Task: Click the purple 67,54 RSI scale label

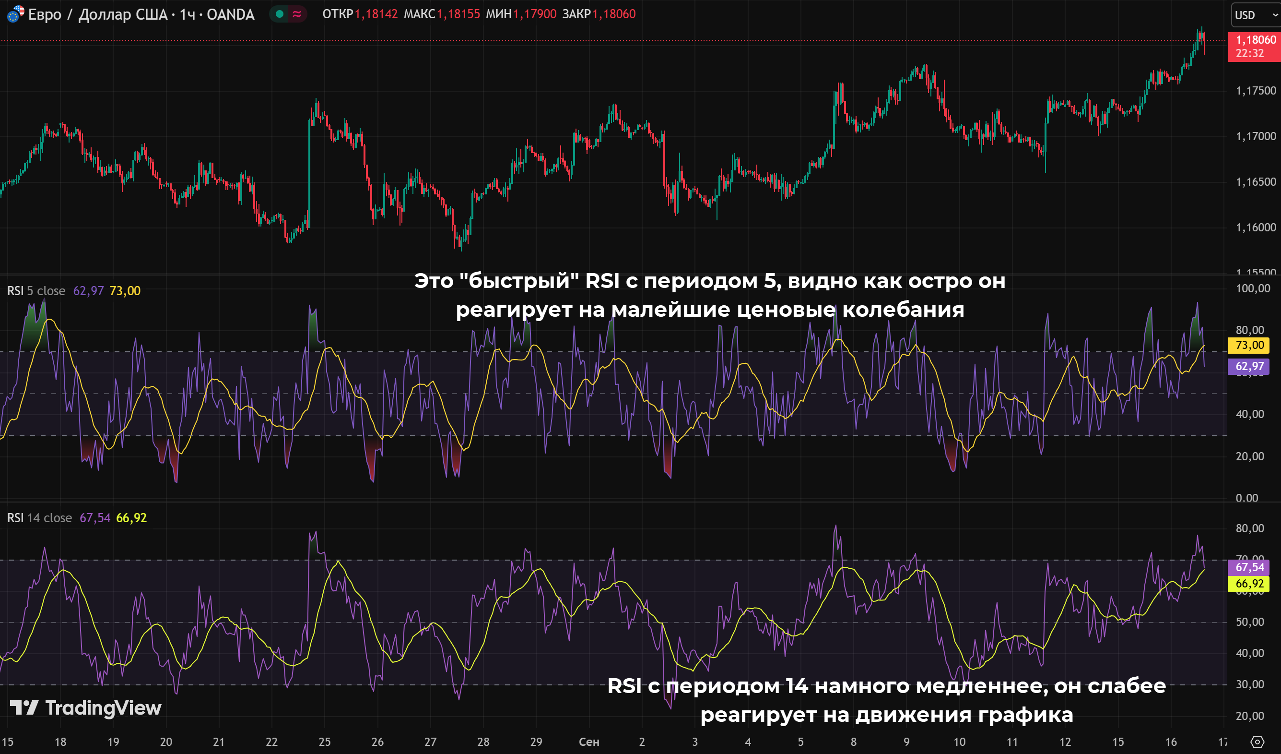Action: click(1249, 567)
